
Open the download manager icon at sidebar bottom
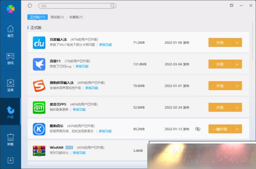(x=10, y=160)
